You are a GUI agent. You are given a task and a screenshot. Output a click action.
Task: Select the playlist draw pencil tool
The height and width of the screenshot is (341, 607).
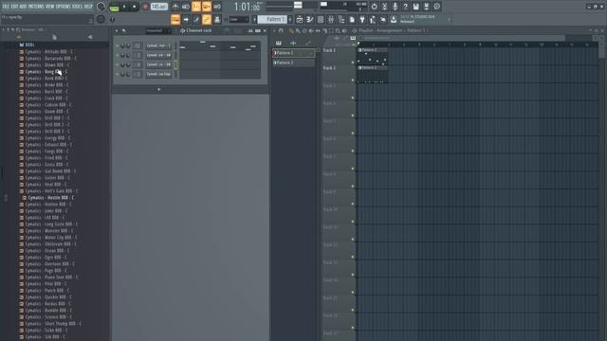pyautogui.click(x=291, y=30)
